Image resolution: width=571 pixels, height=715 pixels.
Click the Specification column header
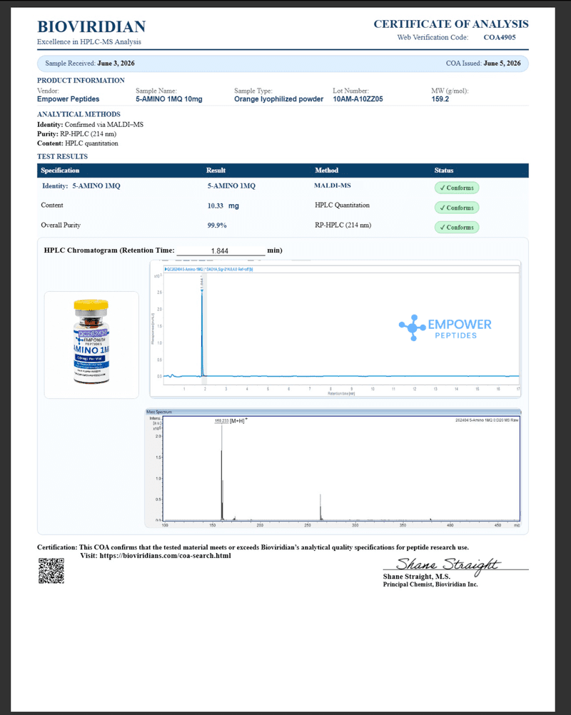(x=60, y=171)
